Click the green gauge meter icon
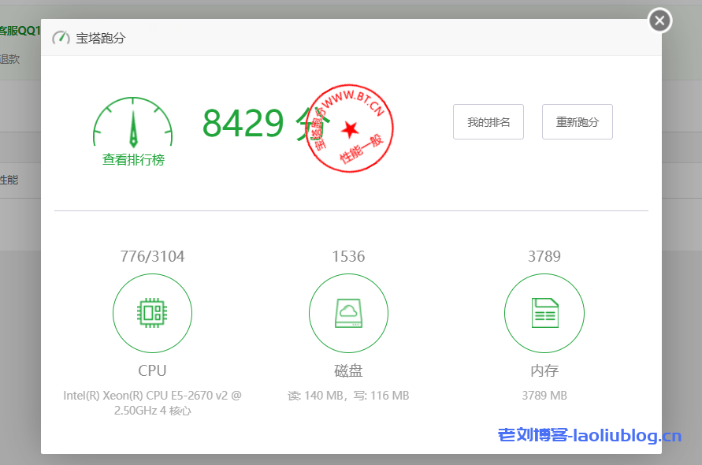 132,122
